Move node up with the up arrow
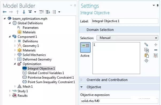161x105 pixels. click(17, 12)
